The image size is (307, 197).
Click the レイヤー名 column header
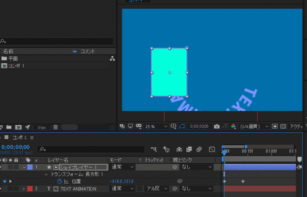[x=58, y=160]
